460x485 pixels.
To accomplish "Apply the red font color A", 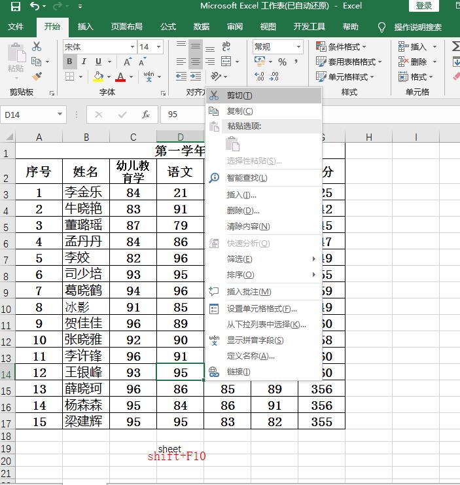I will coord(120,77).
